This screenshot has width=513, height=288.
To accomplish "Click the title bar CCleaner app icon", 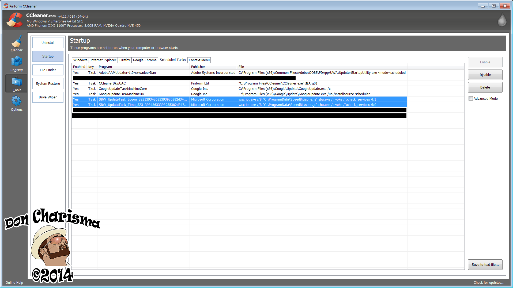I will 6,6.
